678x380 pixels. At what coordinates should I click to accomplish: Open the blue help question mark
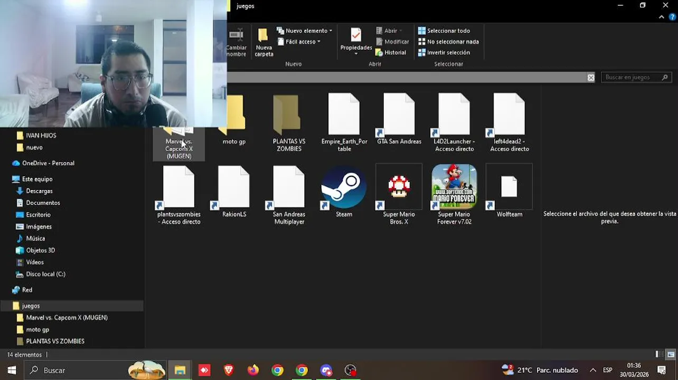pyautogui.click(x=672, y=17)
